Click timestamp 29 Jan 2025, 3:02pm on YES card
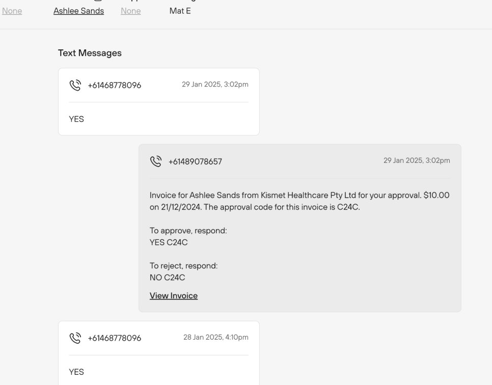 click(x=215, y=85)
